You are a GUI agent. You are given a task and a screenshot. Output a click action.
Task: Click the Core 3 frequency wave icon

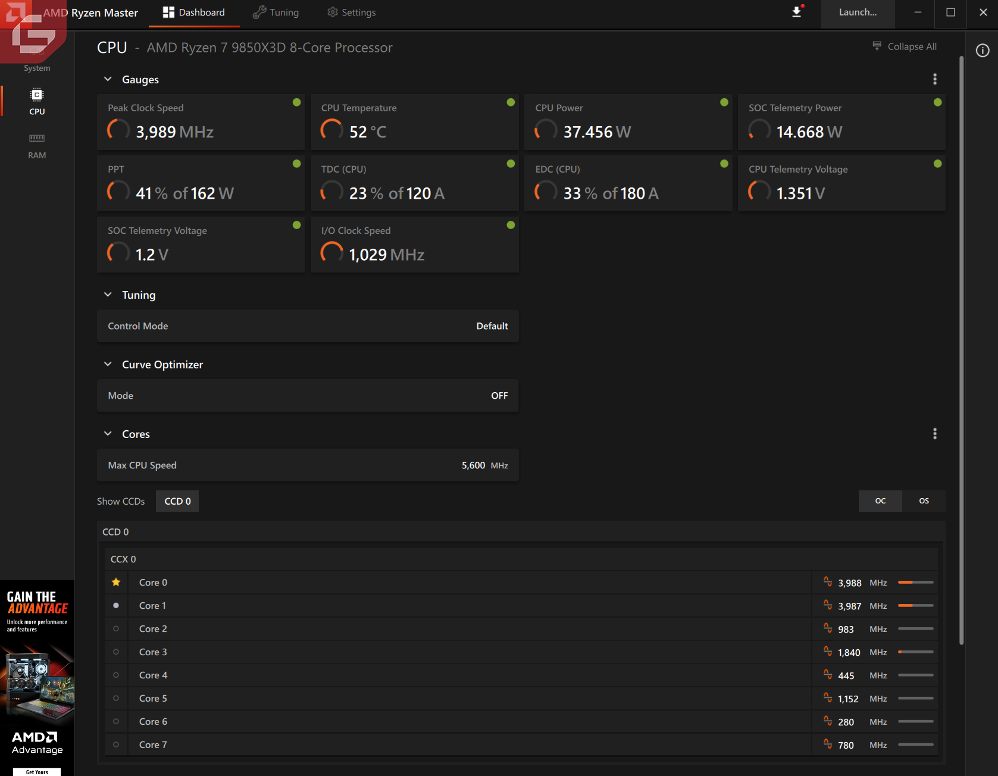point(828,652)
